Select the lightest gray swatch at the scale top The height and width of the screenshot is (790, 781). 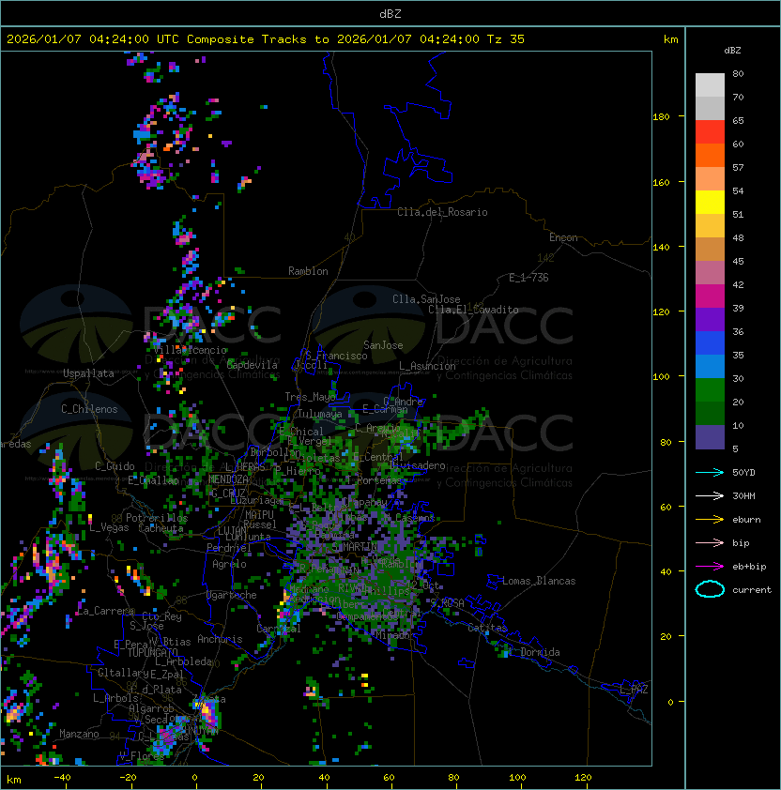(x=710, y=85)
